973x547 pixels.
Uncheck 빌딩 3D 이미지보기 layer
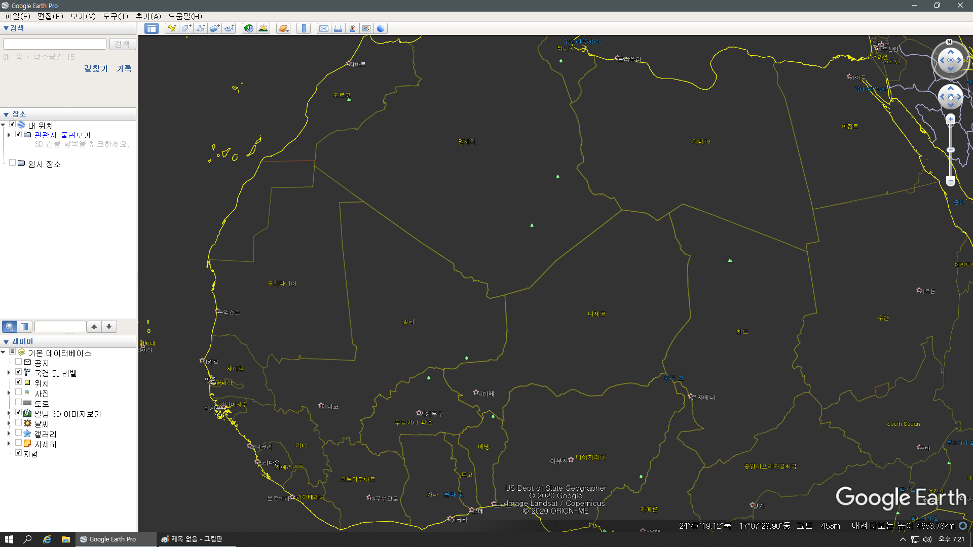18,413
